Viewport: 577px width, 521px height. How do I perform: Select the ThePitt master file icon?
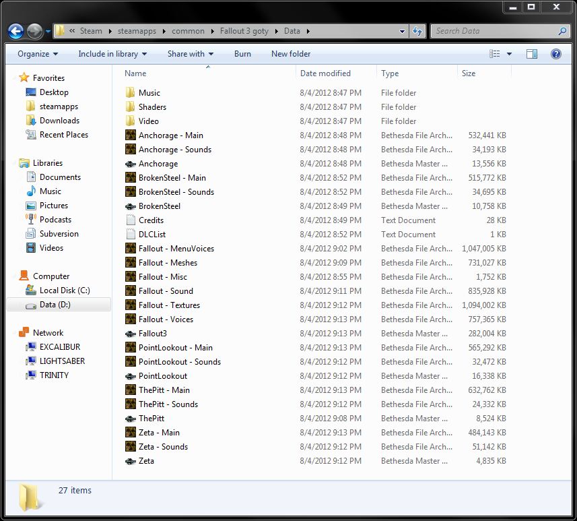(x=130, y=418)
